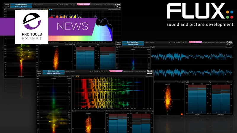Click the FLUX HAL logo in Studio B window
Screen dimensions: 237x133
(150, 72)
